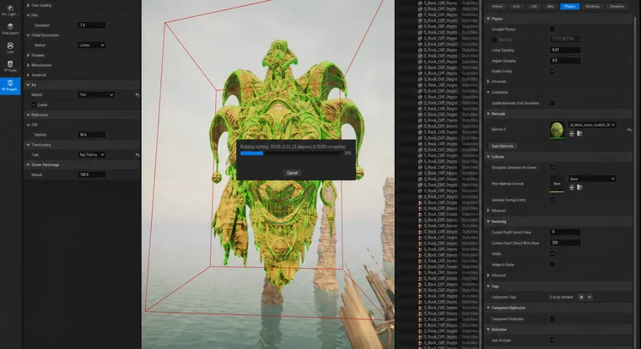
Task: Collapse the Materials section in details
Action: tap(488, 114)
